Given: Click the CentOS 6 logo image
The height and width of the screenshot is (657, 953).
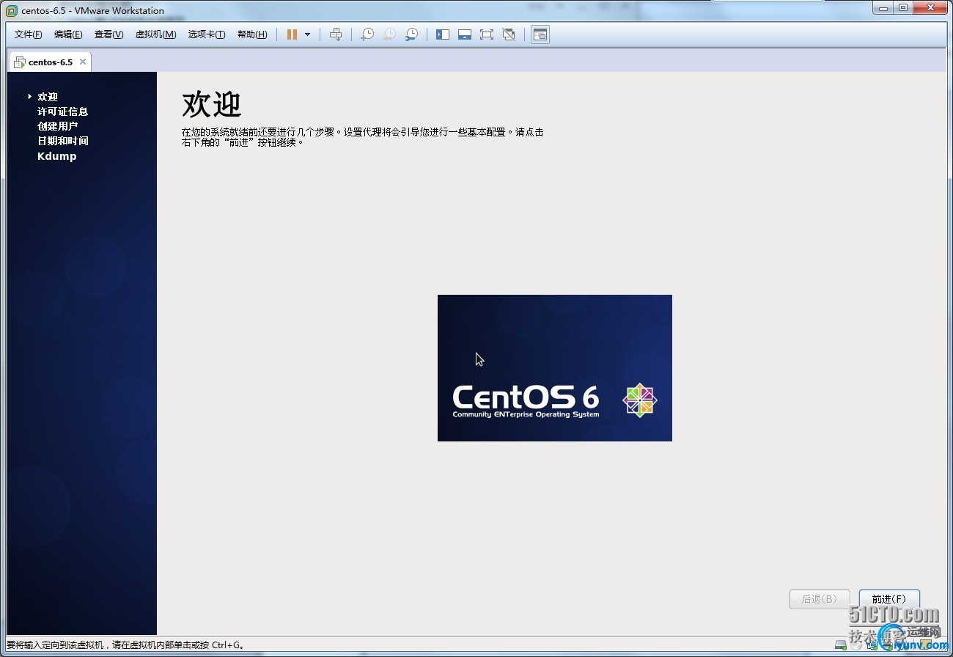Looking at the screenshot, I should point(555,368).
